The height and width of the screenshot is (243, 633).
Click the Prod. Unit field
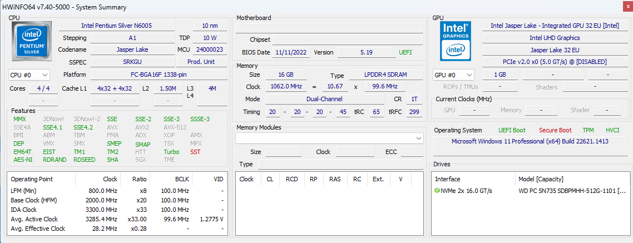[201, 62]
